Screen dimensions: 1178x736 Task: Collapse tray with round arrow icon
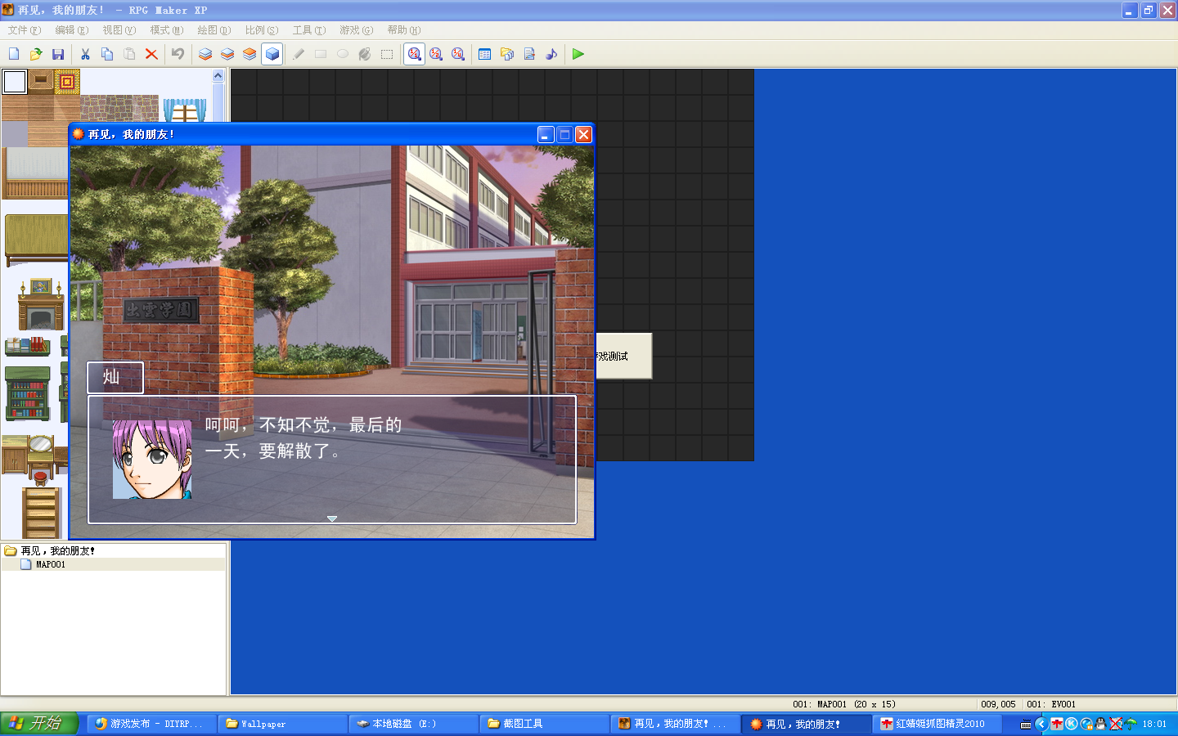[x=1041, y=724]
